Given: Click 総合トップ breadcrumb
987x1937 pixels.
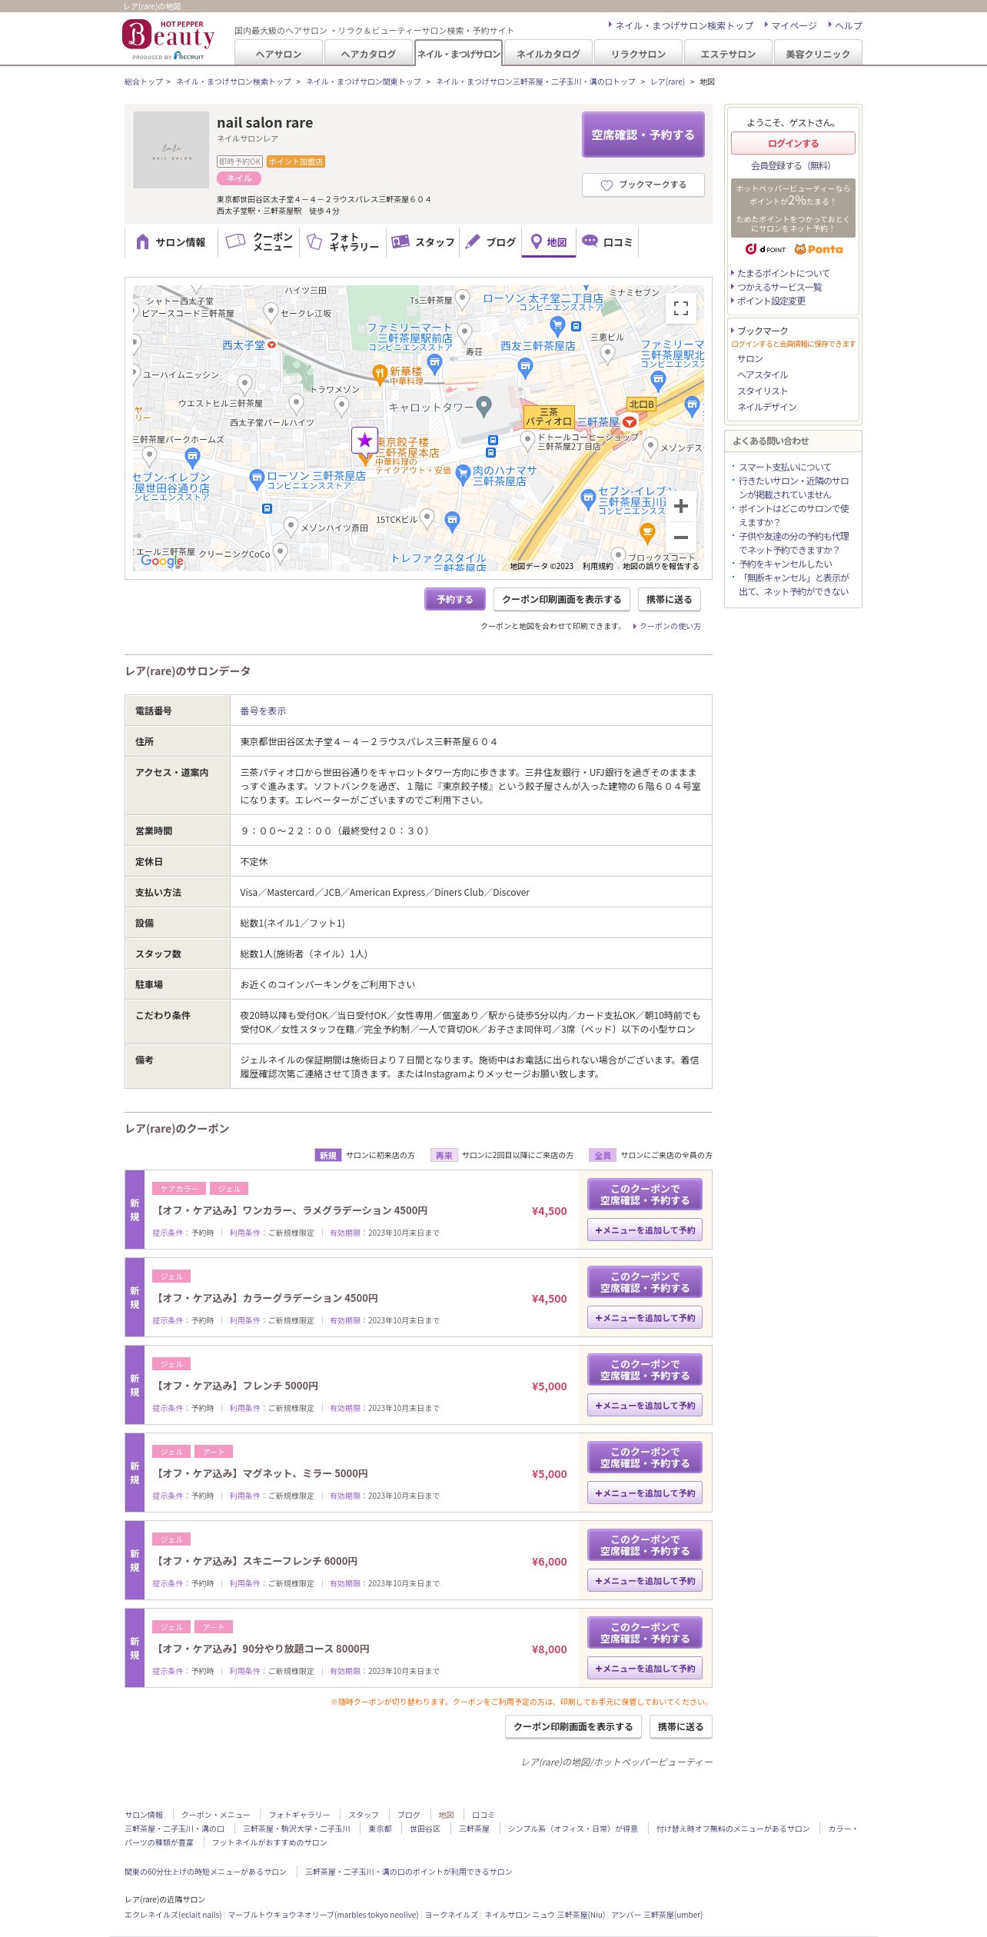Looking at the screenshot, I should coord(144,82).
